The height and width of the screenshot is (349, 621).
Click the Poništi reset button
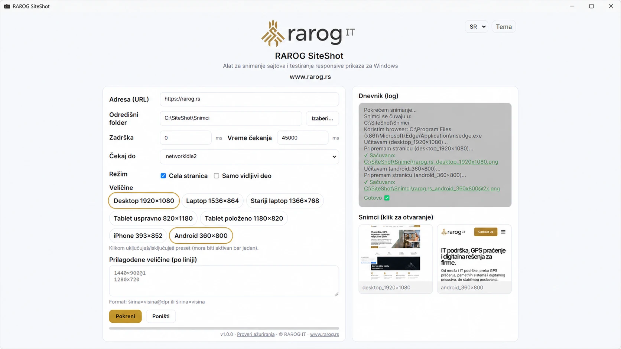(x=161, y=316)
